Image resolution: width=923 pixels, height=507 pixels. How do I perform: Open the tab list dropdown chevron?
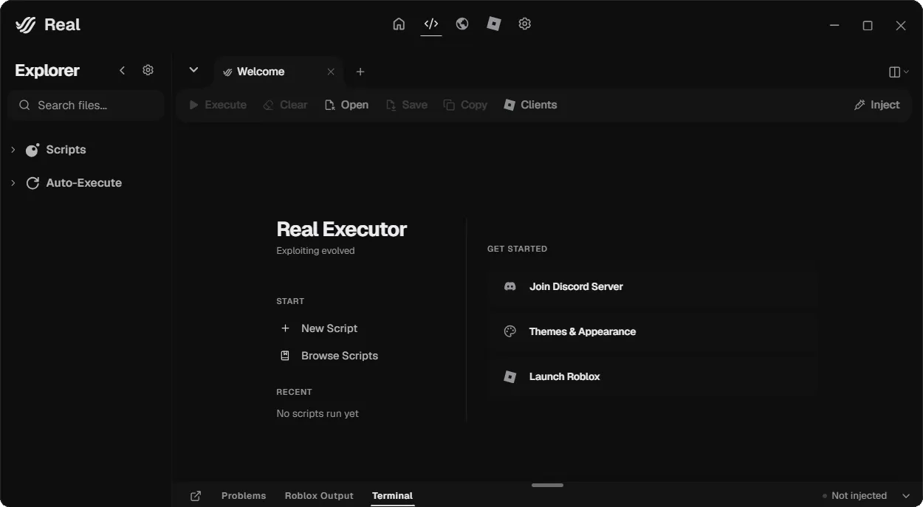coord(193,70)
